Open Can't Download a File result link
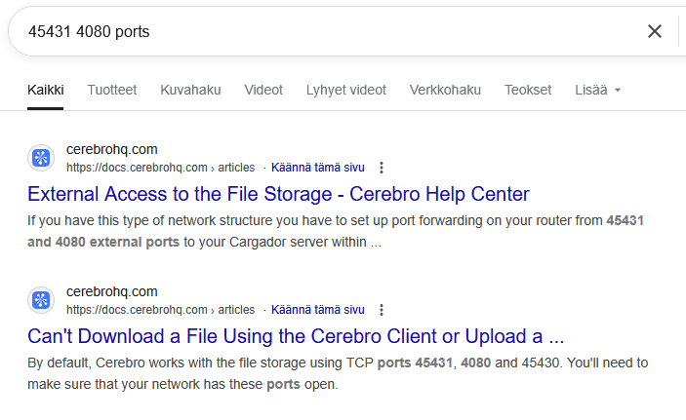Viewport: 686px width, 420px height. (x=296, y=336)
